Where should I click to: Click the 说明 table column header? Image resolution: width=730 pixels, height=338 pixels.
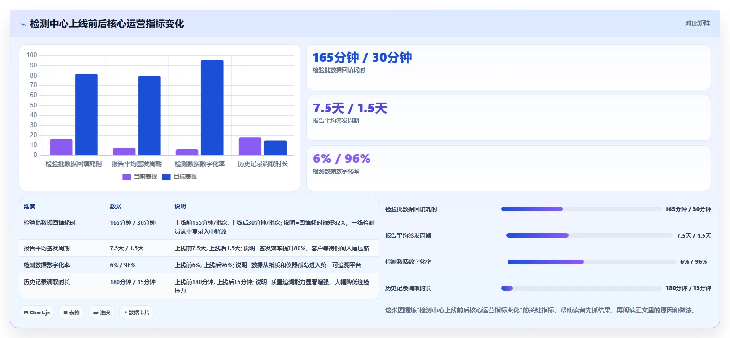coord(180,207)
